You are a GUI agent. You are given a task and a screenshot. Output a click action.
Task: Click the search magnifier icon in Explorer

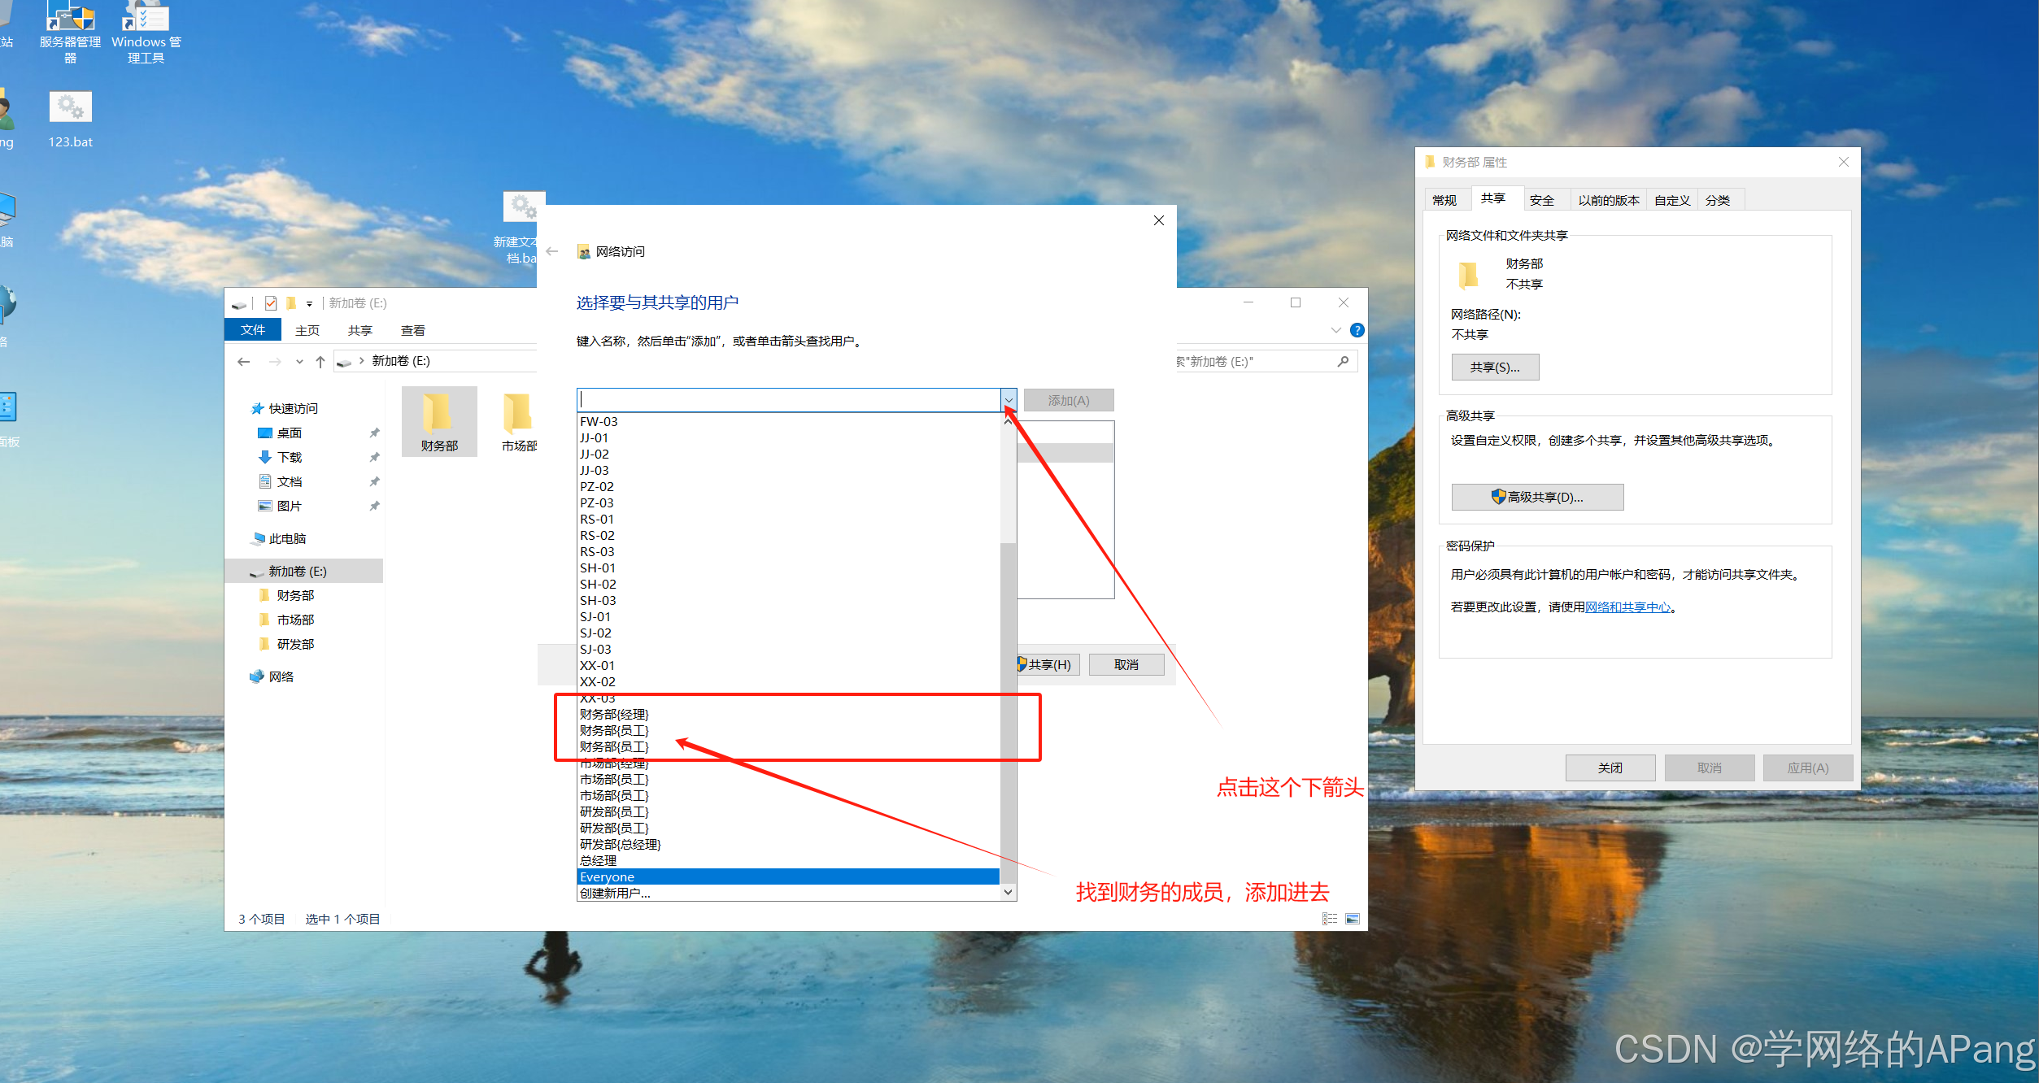point(1343,362)
